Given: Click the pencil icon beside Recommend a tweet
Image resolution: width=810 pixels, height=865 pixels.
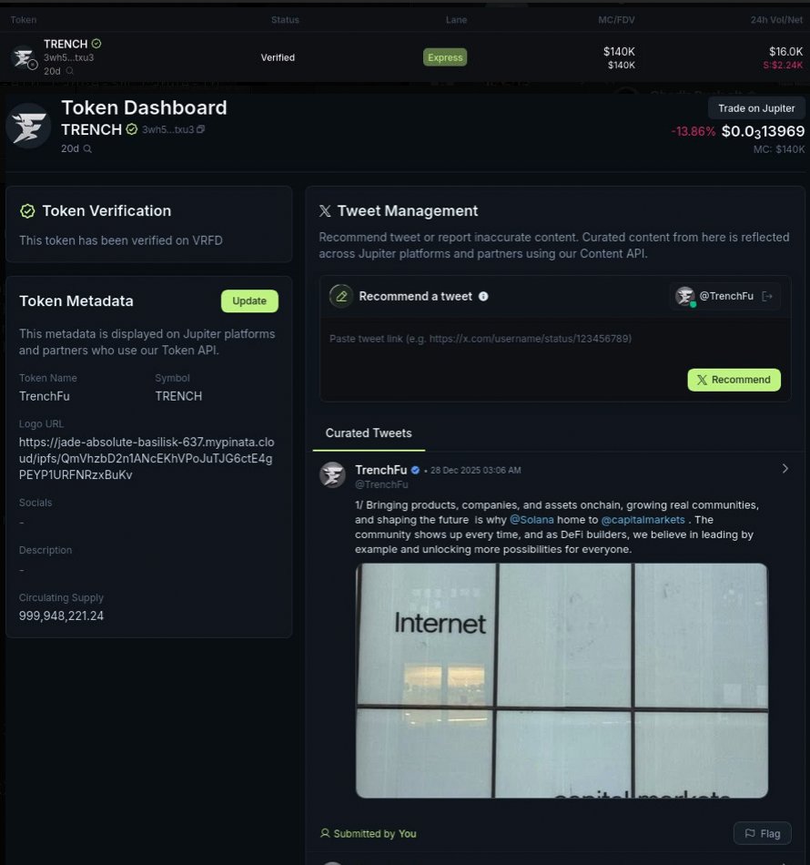Looking at the screenshot, I should [340, 296].
